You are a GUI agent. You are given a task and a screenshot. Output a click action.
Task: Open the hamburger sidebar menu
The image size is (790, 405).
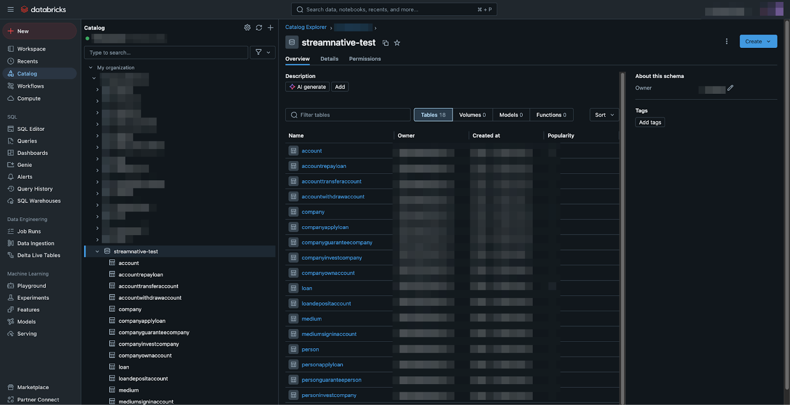(x=10, y=9)
